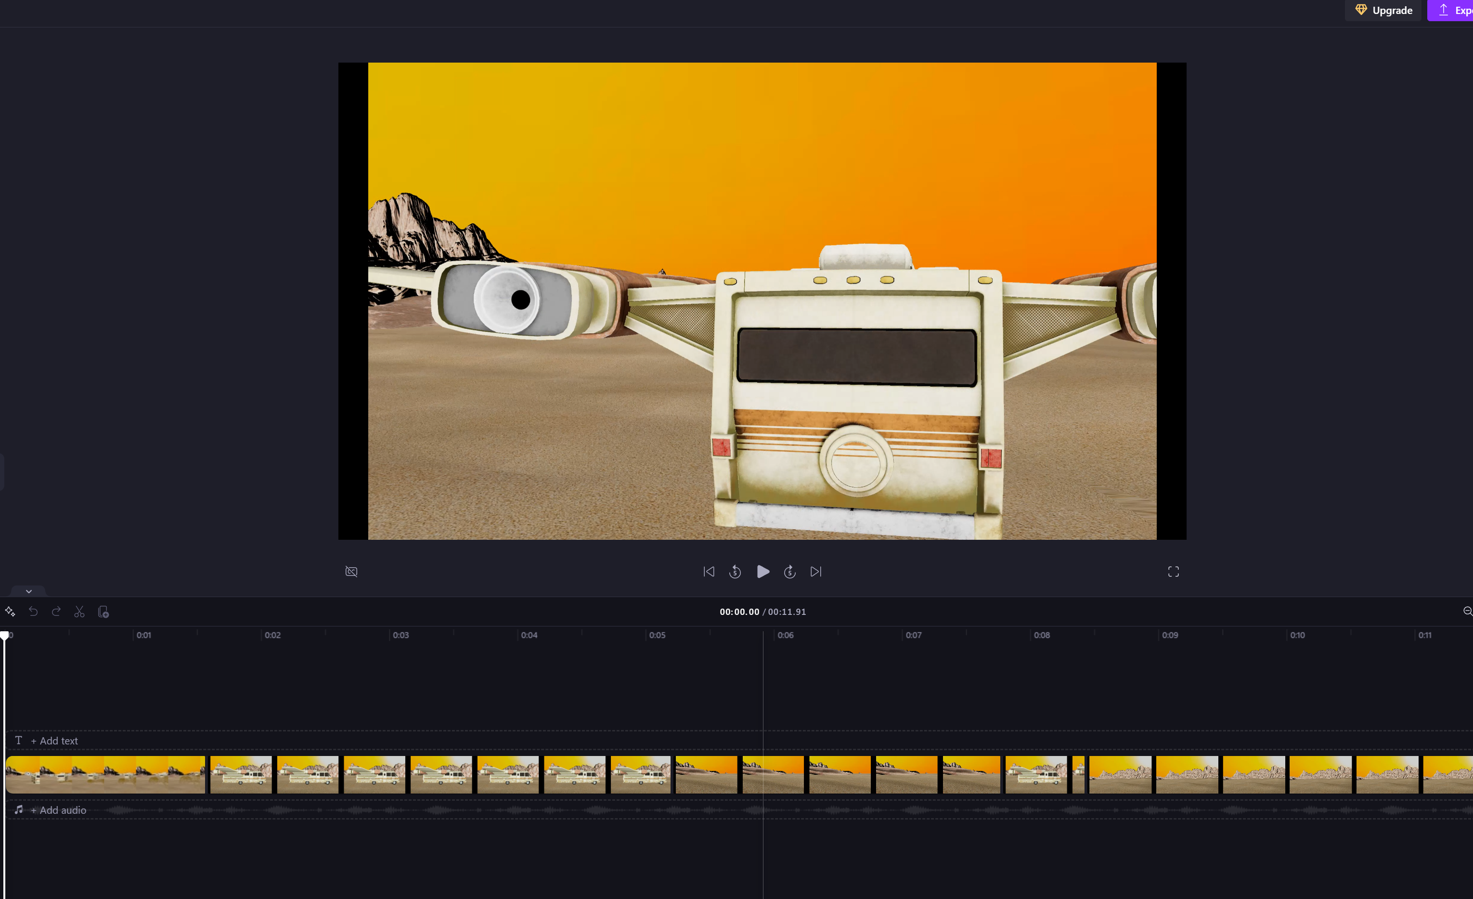This screenshot has width=1473, height=899.
Task: Click the purple Export button
Action: [1450, 10]
